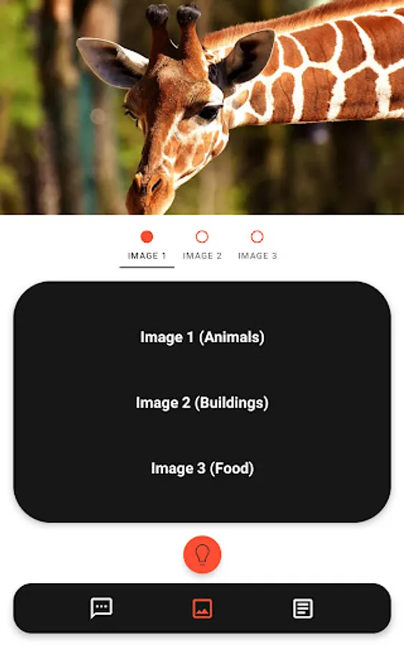Select the orange image gallery icon
Viewport: 404px width, 646px height.
[202, 609]
